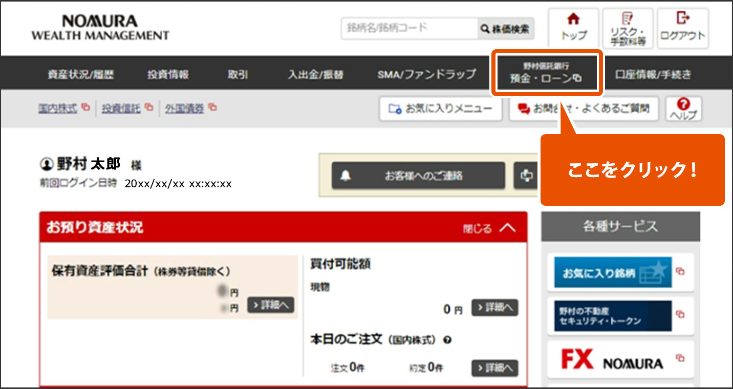The image size is (733, 389).
Task: Click the external-link icon beside セキュリティ・トークン banner
Action: pos(680,314)
